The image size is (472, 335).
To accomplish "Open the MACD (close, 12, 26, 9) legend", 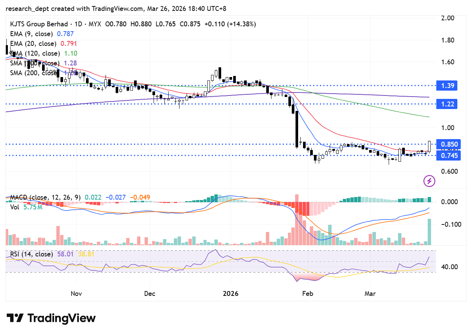I will click(45, 197).
